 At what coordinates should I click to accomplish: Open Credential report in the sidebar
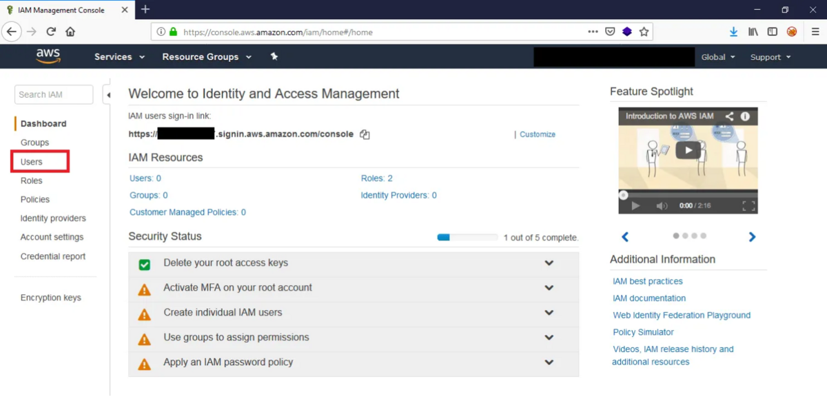[53, 256]
